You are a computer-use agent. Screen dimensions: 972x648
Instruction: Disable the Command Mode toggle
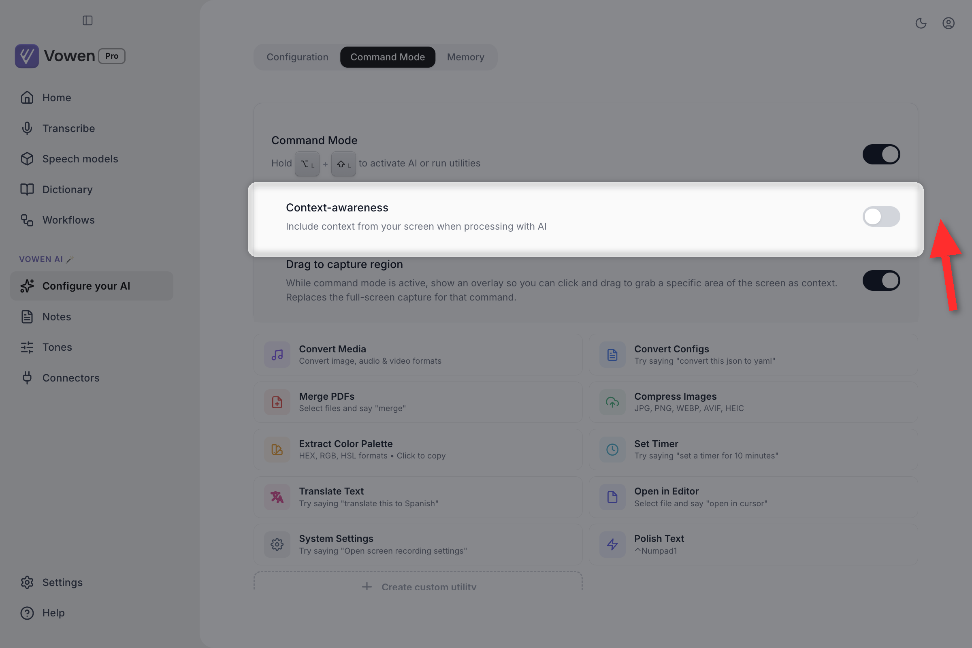coord(881,154)
